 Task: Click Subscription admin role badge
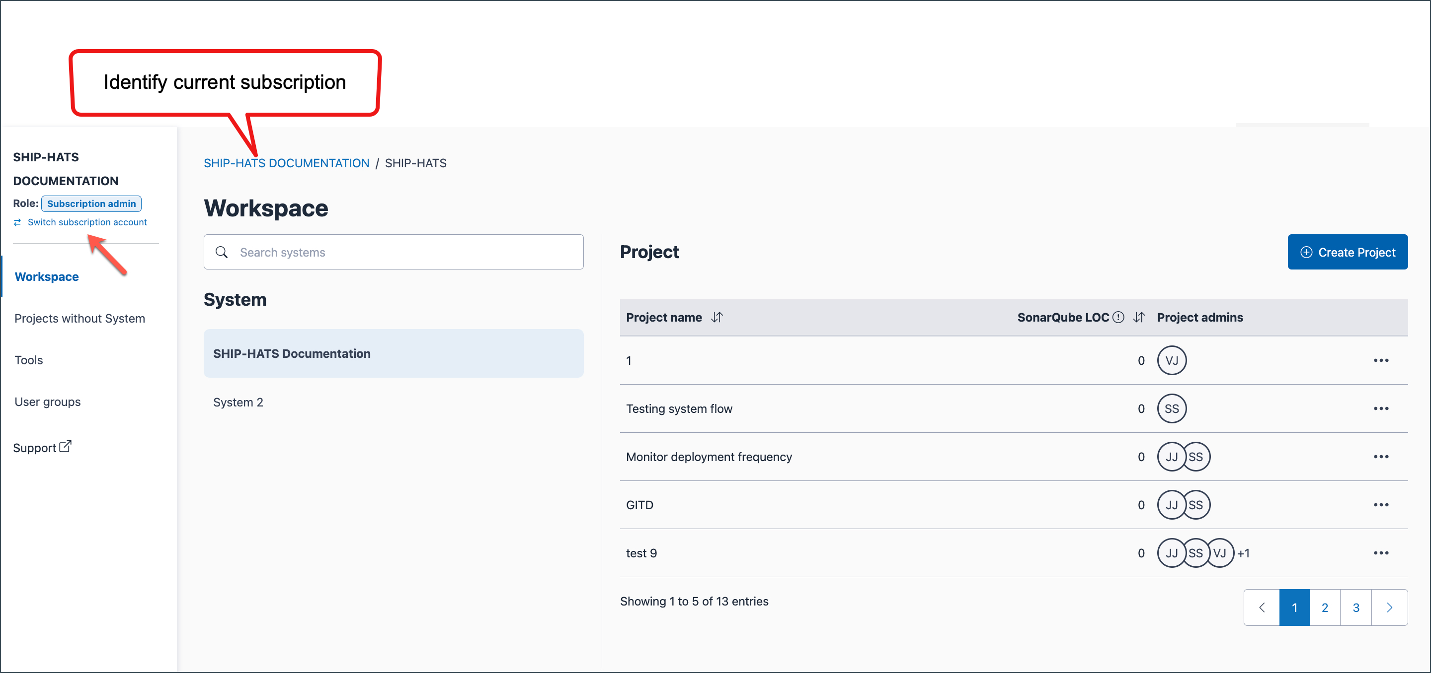pyautogui.click(x=91, y=203)
